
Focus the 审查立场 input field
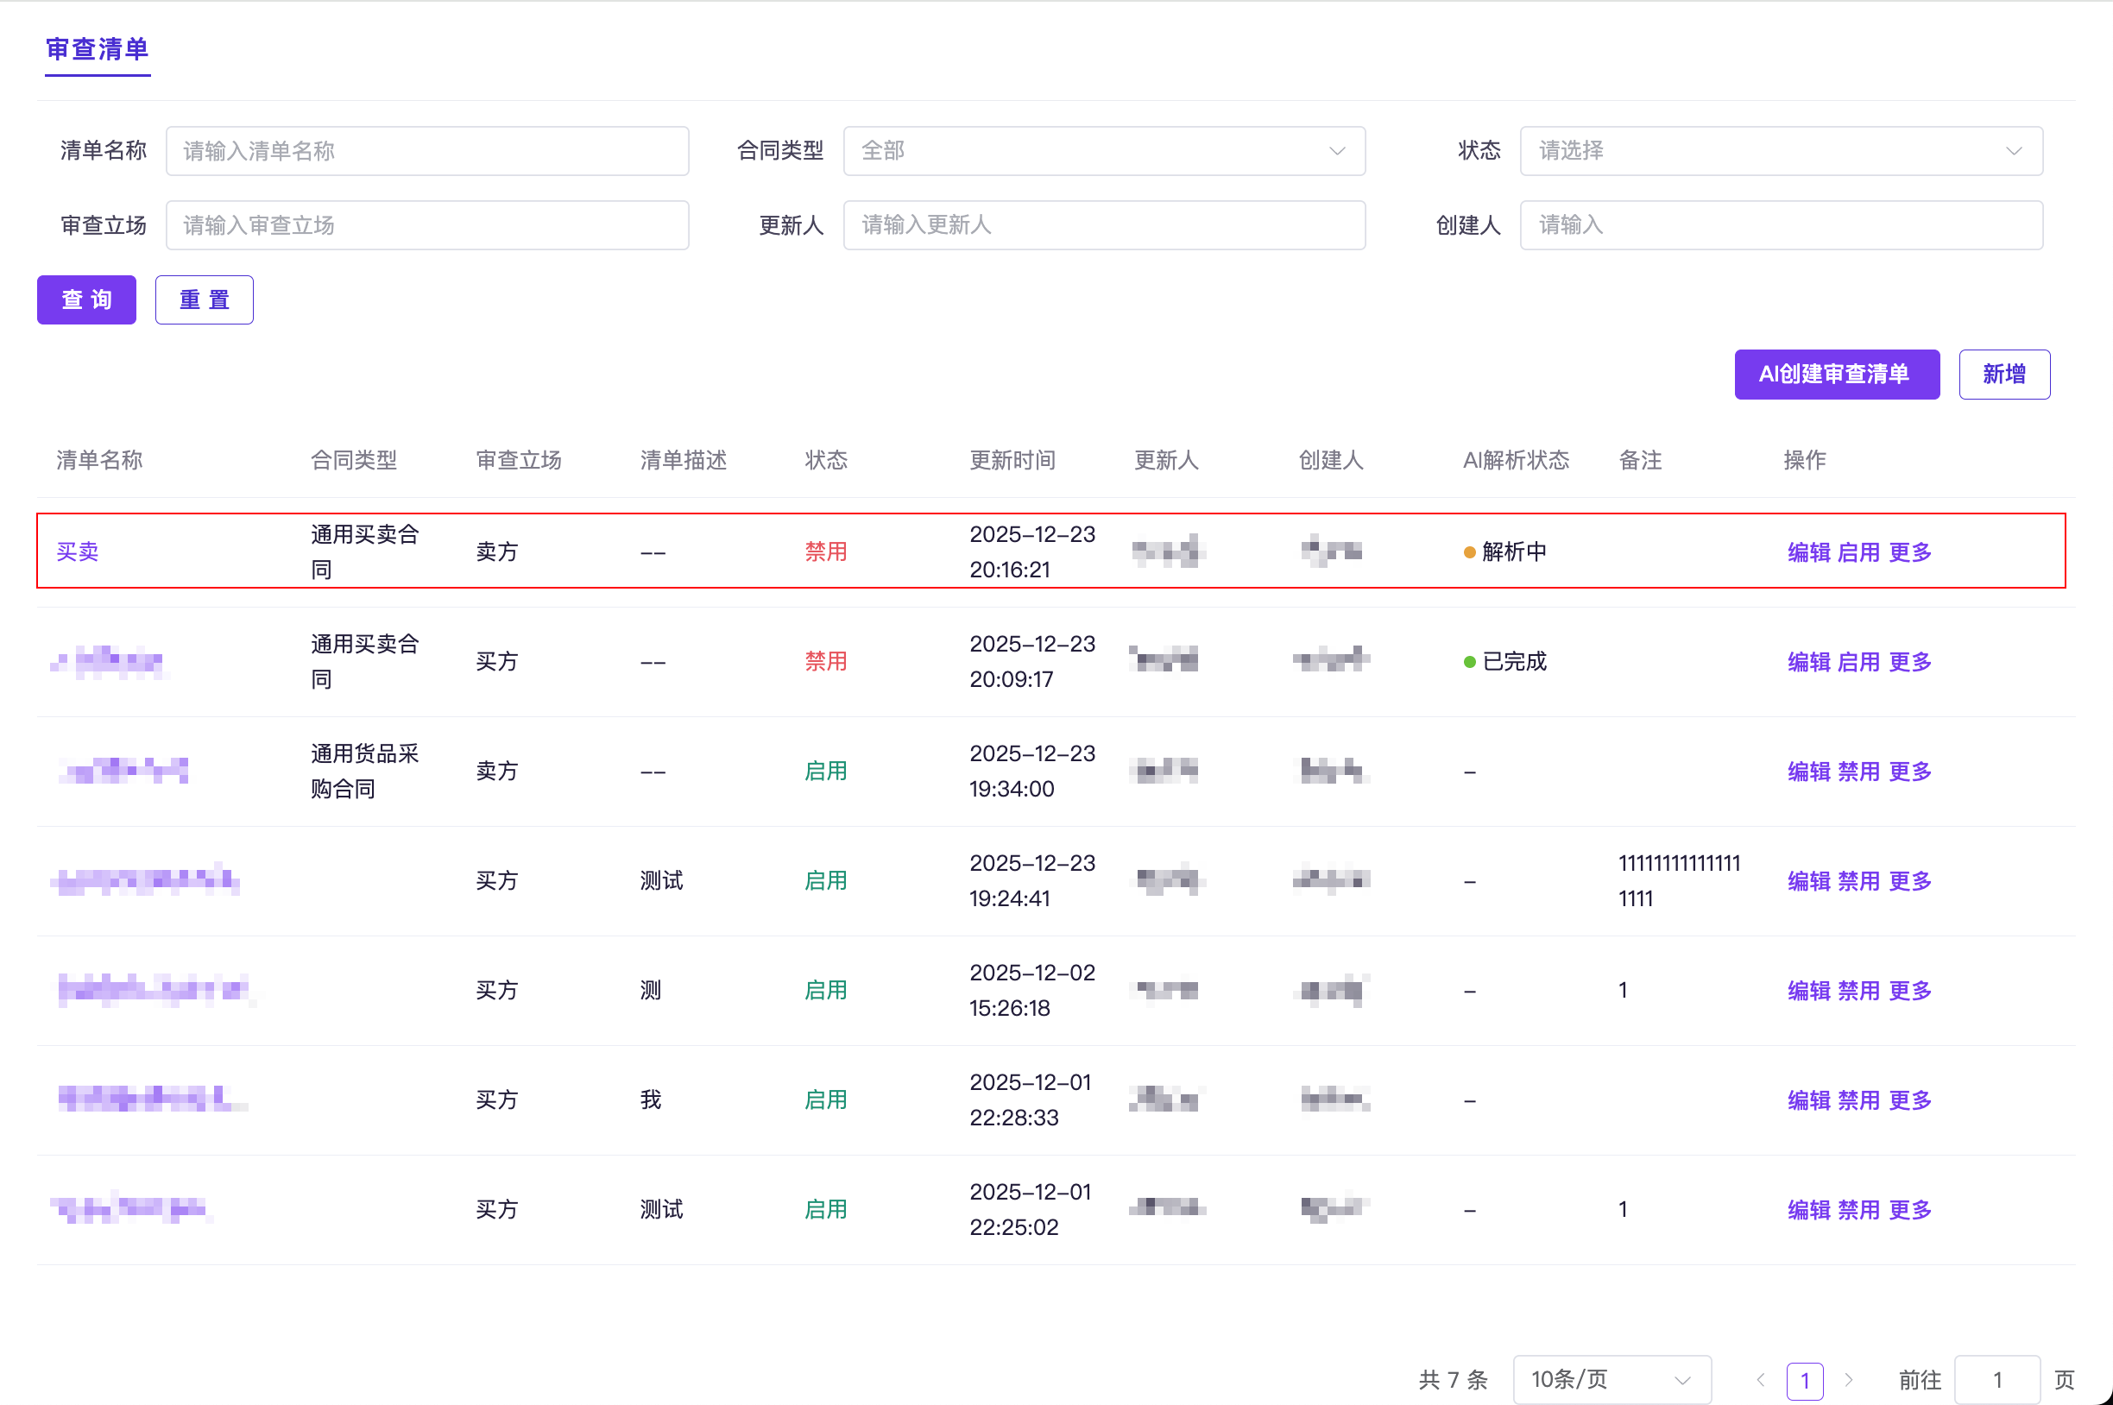426,225
